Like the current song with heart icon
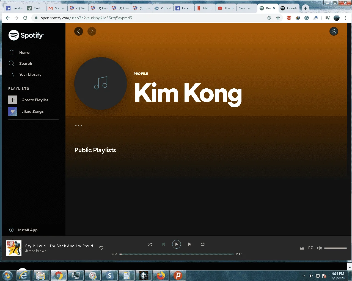The width and height of the screenshot is (352, 281). (101, 248)
